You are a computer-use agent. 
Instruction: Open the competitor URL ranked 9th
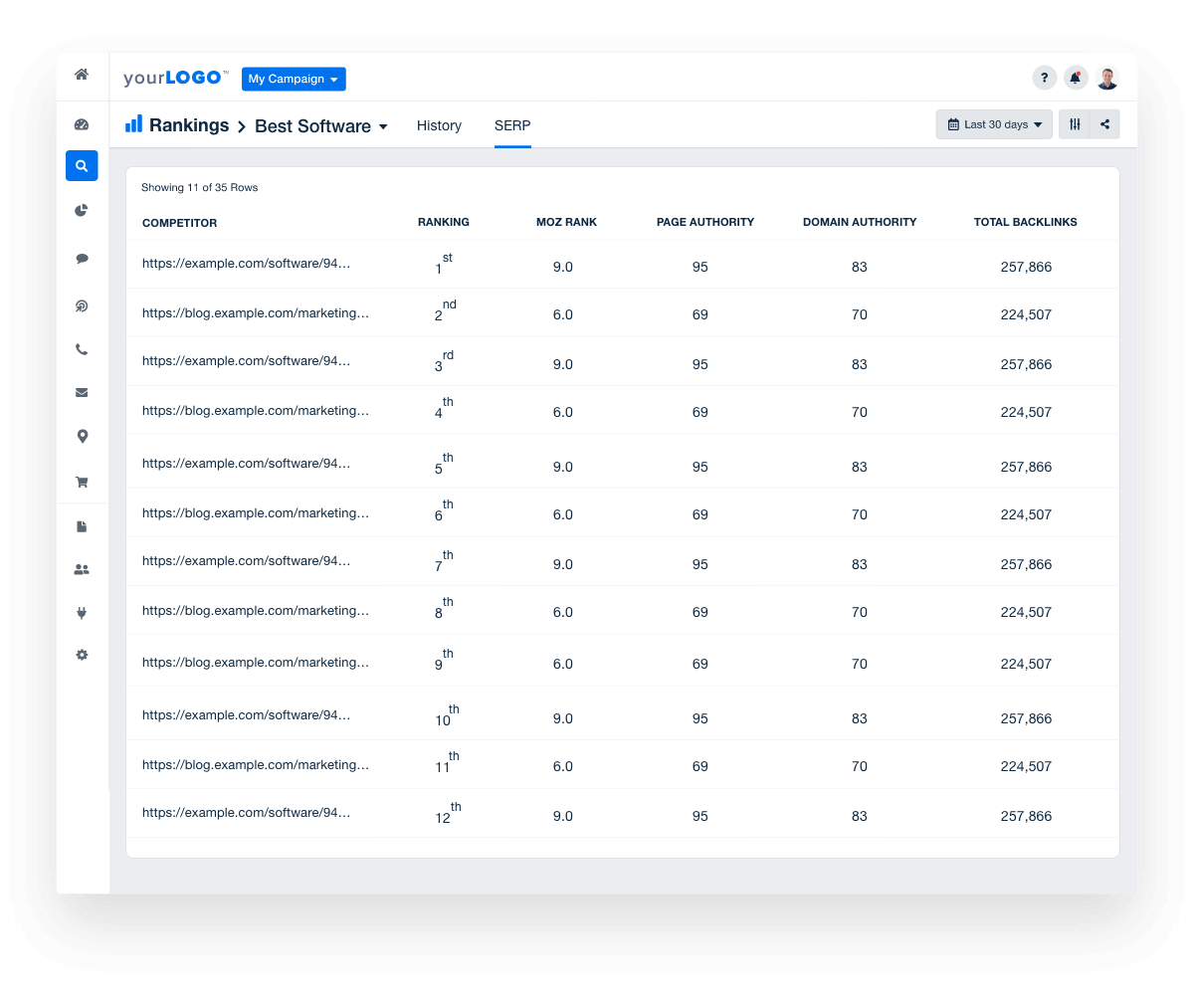(256, 663)
